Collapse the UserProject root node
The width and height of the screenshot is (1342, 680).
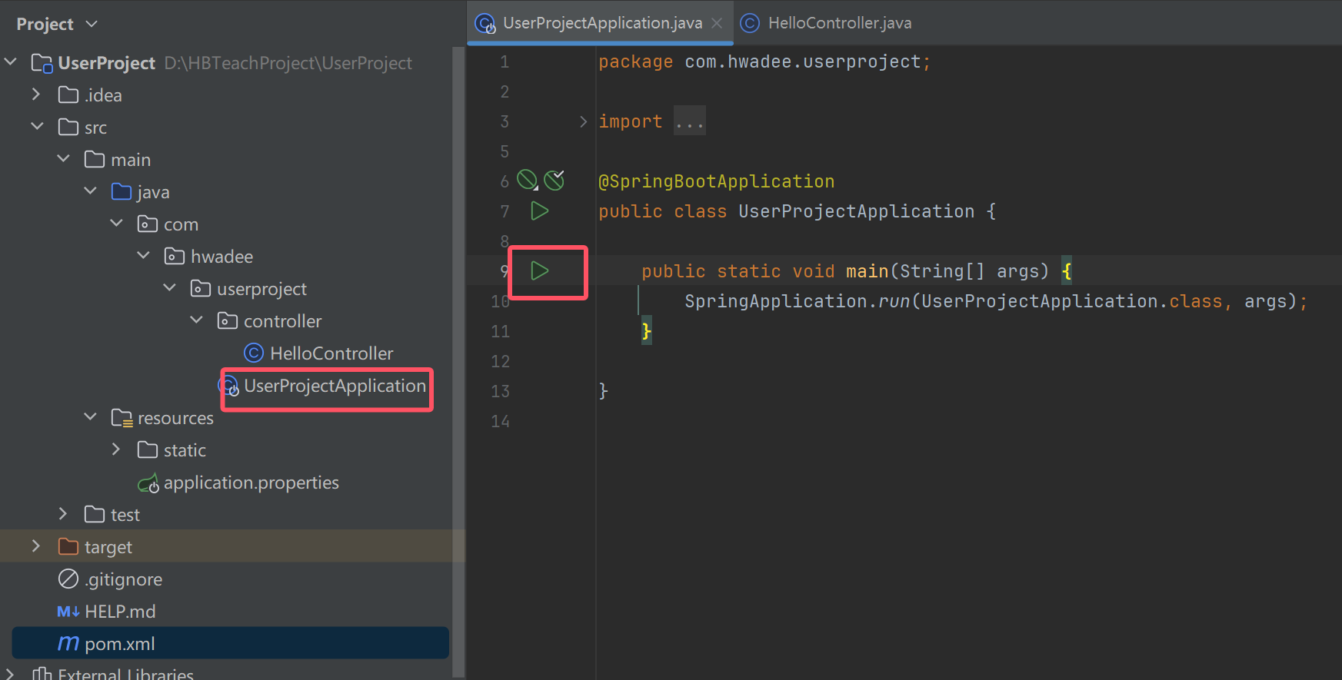point(11,61)
